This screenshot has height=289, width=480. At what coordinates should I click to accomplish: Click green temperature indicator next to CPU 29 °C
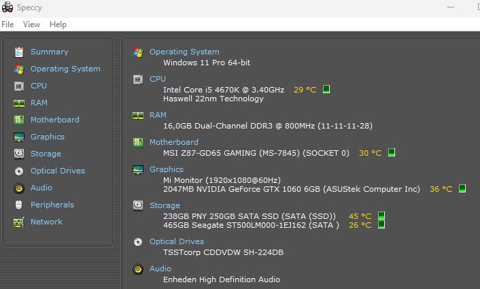coord(326,89)
